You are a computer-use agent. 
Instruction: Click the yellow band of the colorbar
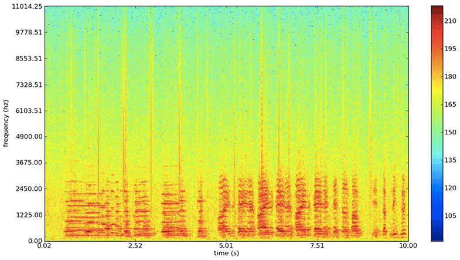tap(437, 88)
